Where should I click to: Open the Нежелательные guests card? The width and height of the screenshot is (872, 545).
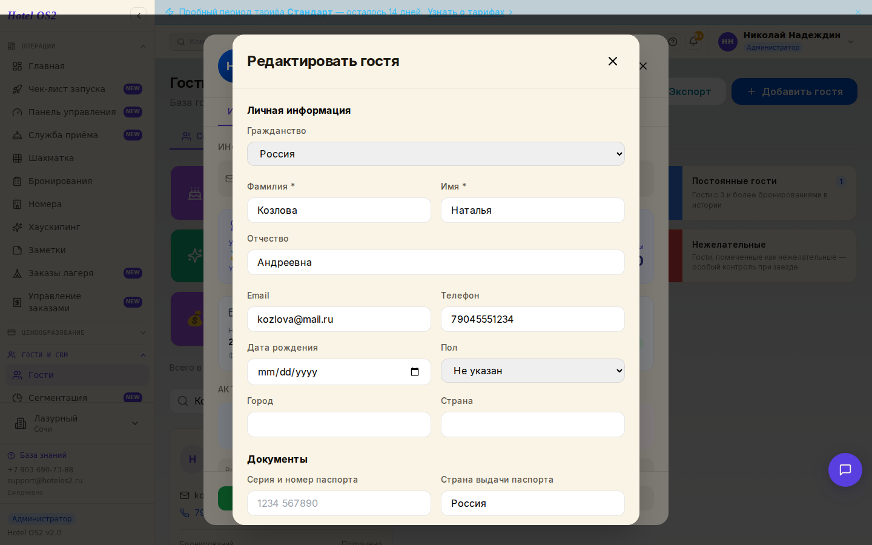[x=762, y=256]
